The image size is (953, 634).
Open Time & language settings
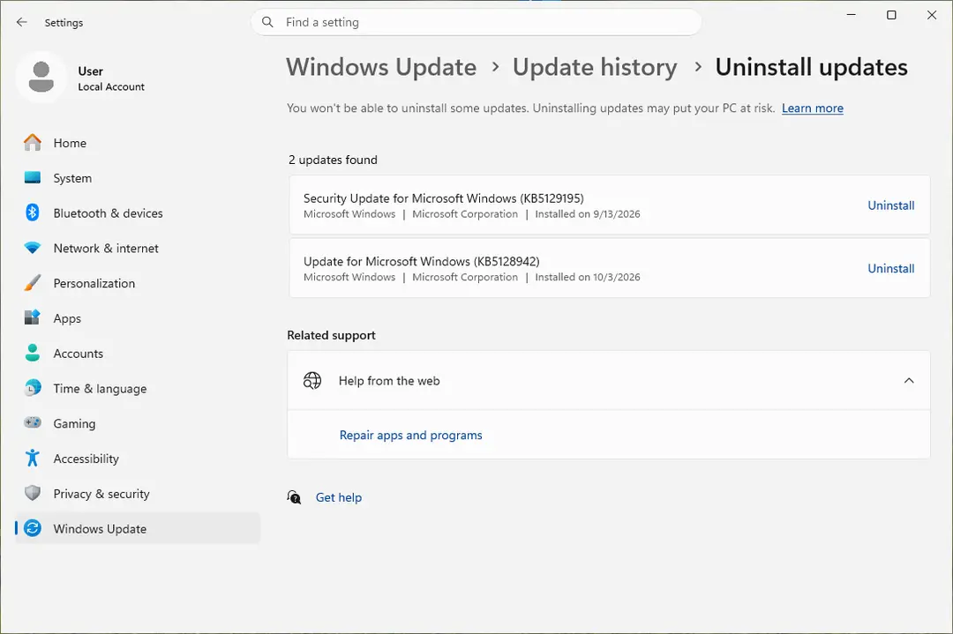[x=138, y=389]
